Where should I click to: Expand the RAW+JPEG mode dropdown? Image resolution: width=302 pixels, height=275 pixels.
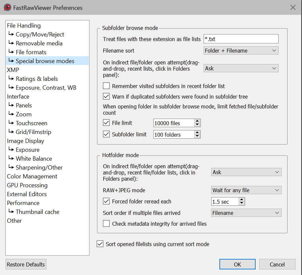246,190
